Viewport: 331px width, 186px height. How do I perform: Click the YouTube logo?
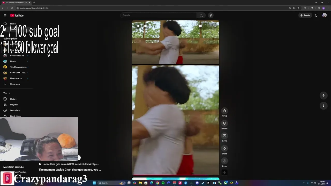[17, 15]
